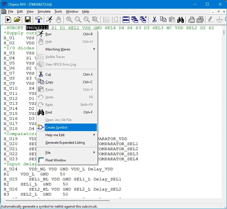Viewport: 227px width, 209px height.
Task: Start simulation with the running man toolbar icon
Action: coord(49,20)
